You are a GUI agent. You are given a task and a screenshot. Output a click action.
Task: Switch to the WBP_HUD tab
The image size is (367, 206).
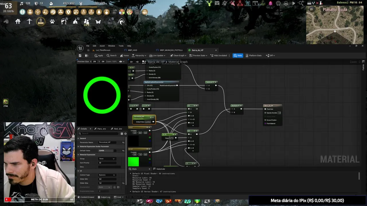[x=132, y=50]
